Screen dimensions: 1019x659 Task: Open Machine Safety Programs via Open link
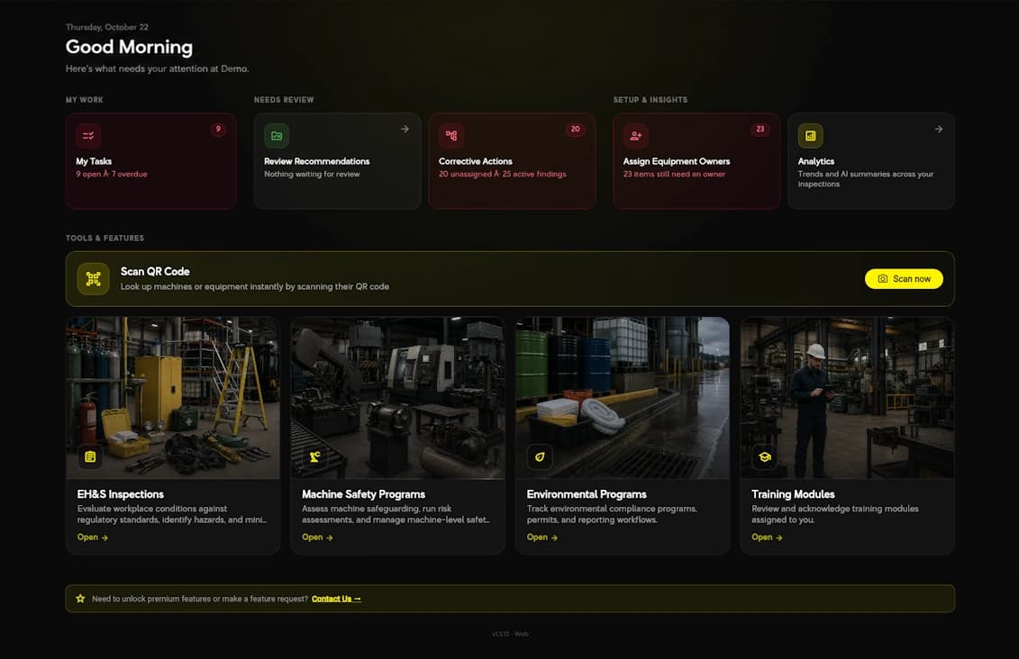click(x=318, y=537)
